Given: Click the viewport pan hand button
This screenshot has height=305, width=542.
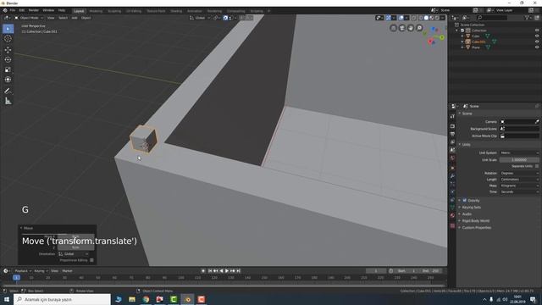Looking at the screenshot, I should (x=411, y=28).
